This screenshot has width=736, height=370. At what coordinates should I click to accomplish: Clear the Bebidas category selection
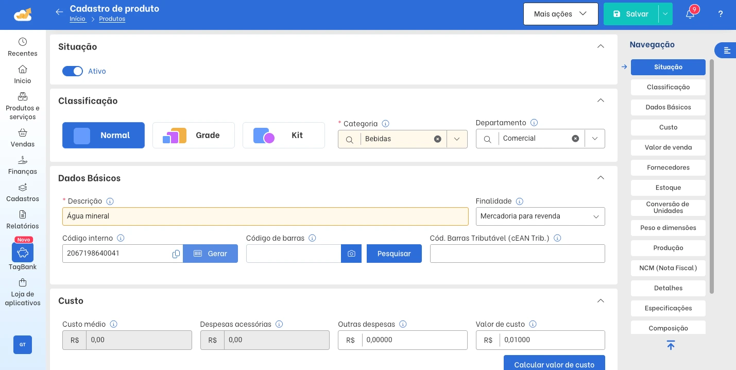coord(437,139)
